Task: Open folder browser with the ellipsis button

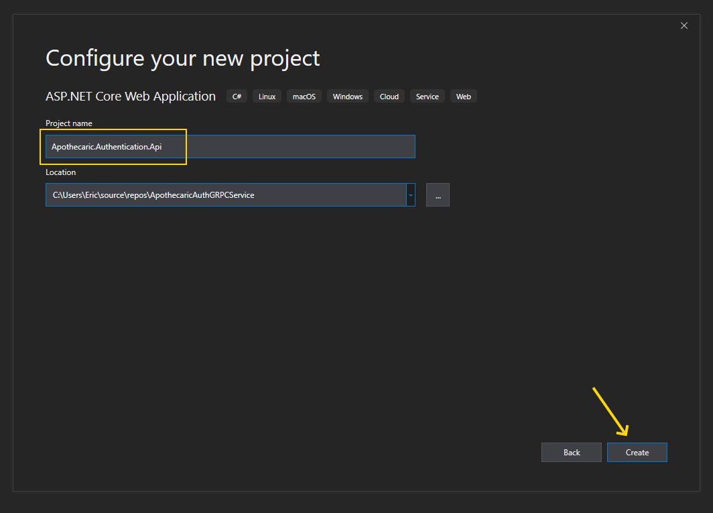Action: [438, 195]
